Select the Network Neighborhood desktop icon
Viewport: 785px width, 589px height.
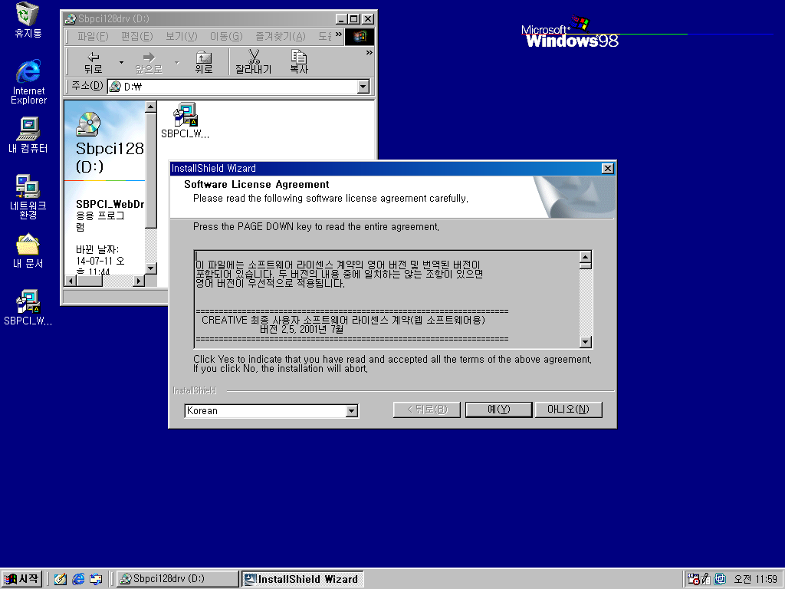tap(28, 196)
